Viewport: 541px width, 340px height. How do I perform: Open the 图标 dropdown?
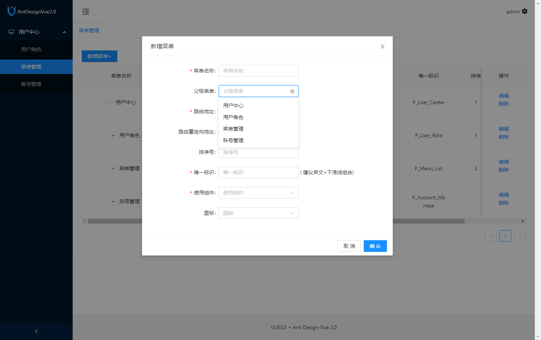pos(259,213)
